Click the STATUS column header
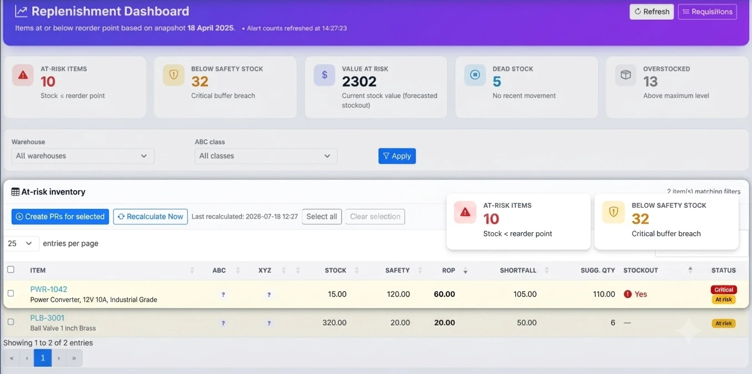This screenshot has height=374, width=752. coord(724,271)
